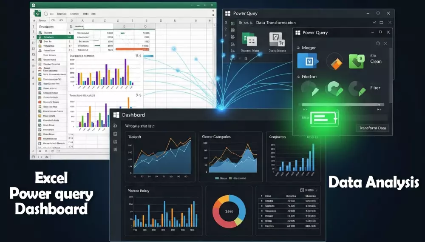425x242 pixels.
Task: Click the third Dashboard sidebar icon
Action: [115, 142]
